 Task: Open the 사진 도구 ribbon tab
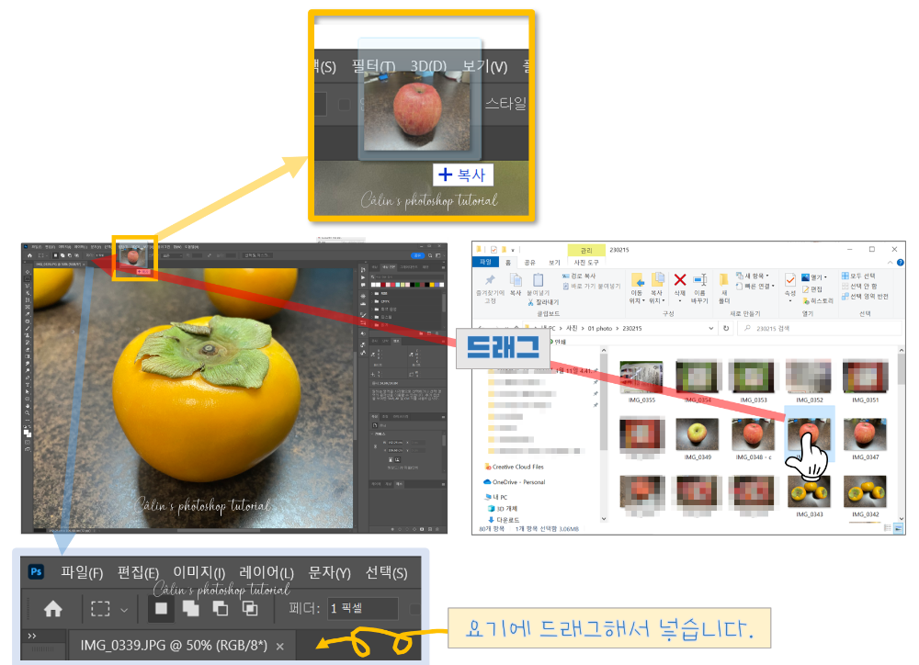(586, 262)
